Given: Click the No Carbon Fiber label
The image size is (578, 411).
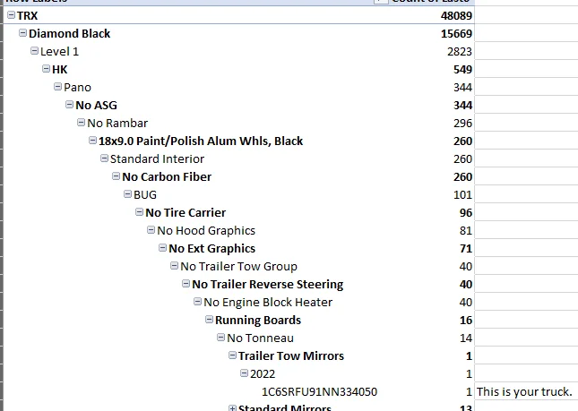Looking at the screenshot, I should tap(167, 176).
